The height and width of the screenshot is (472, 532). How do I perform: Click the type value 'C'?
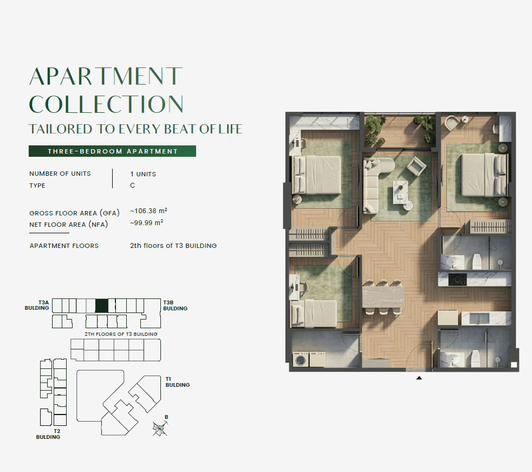tap(133, 186)
